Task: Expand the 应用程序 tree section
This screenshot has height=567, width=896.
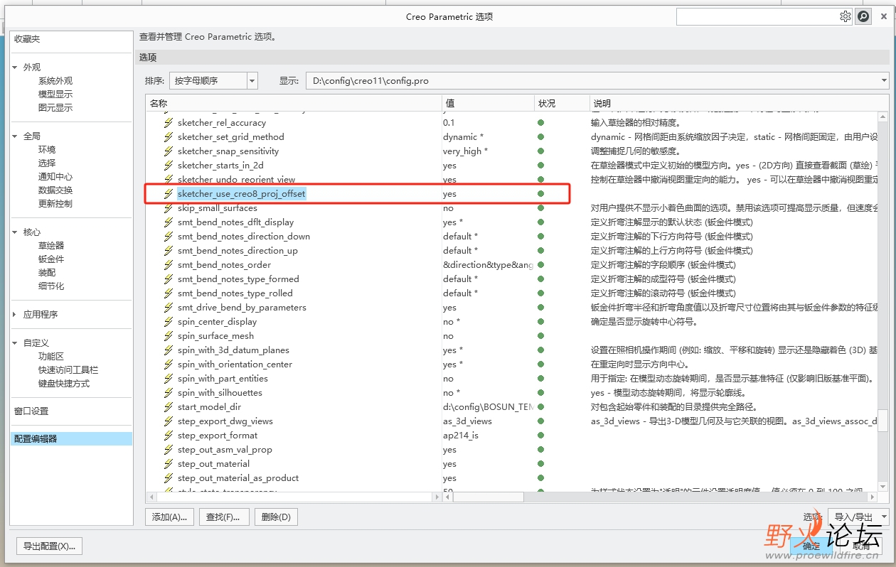Action: tap(14, 315)
